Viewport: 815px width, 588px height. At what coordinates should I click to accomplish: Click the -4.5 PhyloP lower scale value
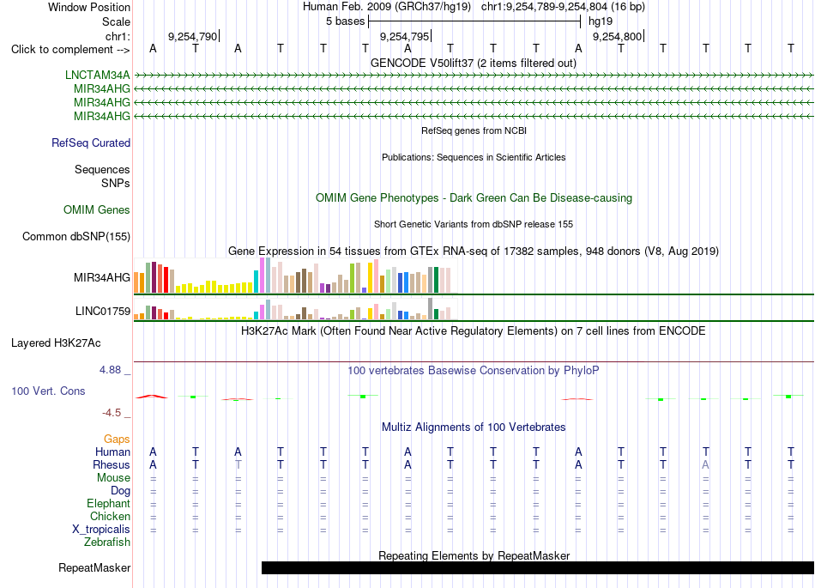coord(112,413)
